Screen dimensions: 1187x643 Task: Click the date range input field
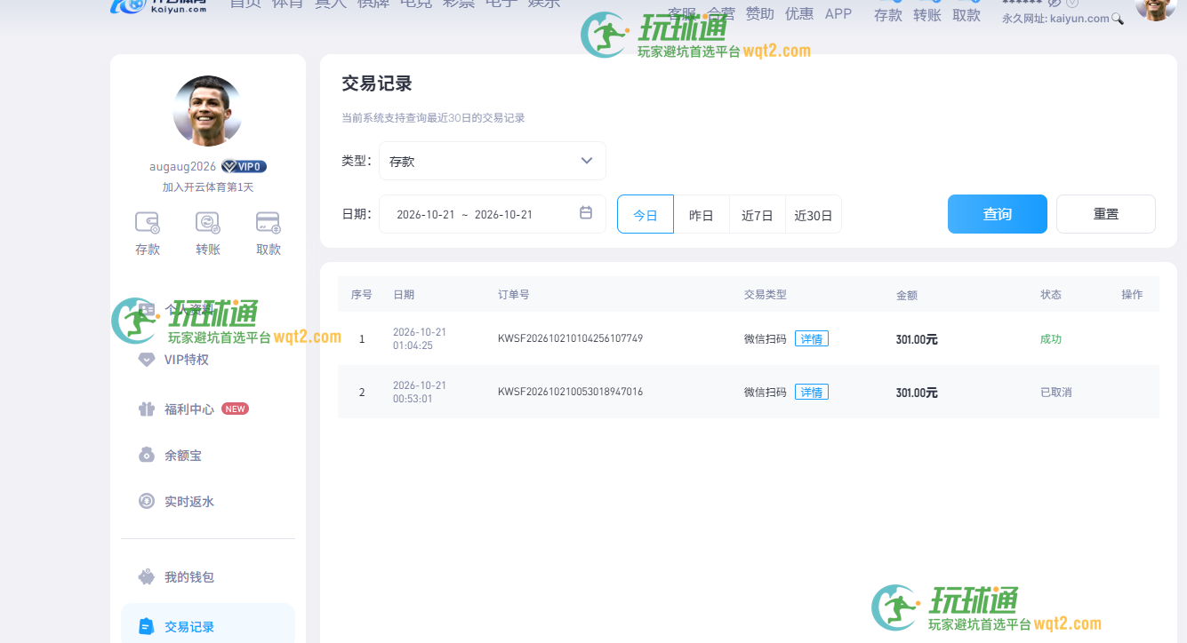click(493, 214)
